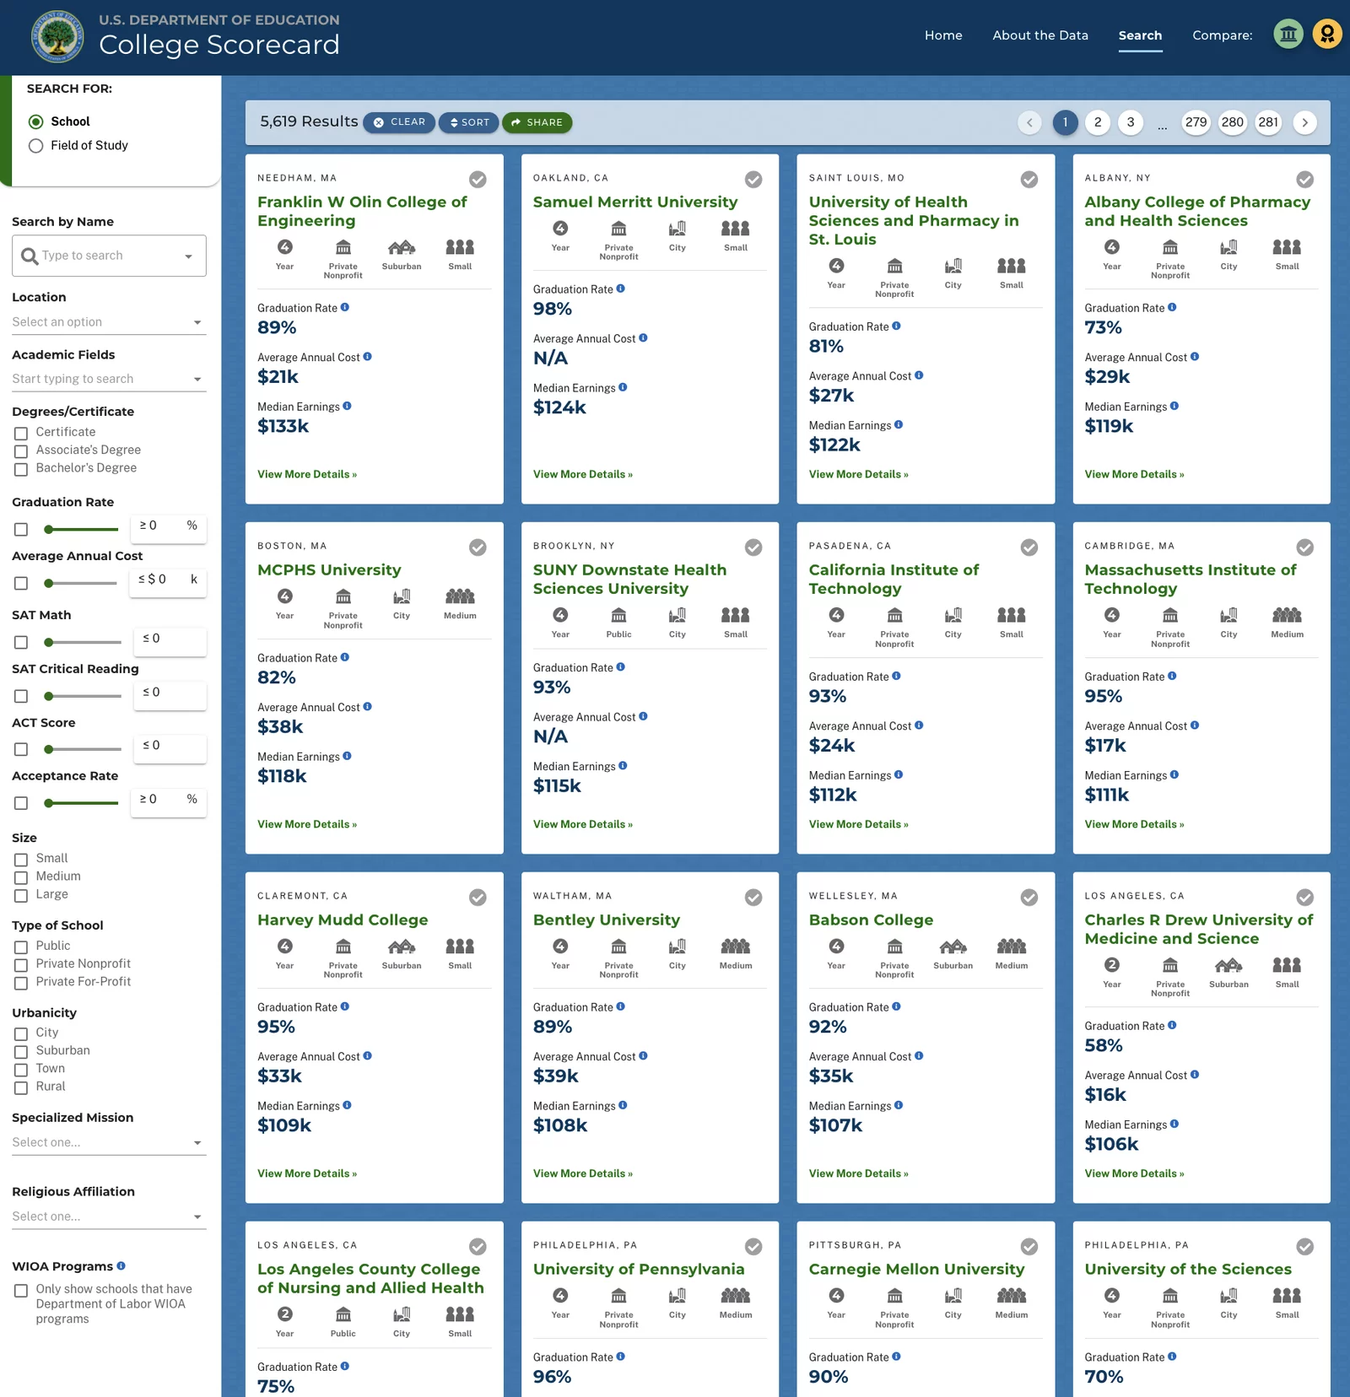Open the compare schools institution icon
Viewport: 1350px width, 1397px height.
click(1288, 35)
